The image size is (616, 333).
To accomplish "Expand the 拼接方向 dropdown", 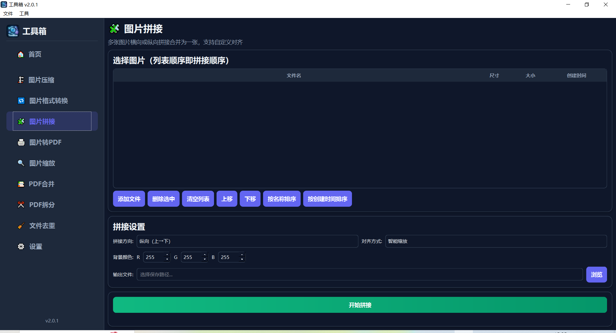I will 247,241.
